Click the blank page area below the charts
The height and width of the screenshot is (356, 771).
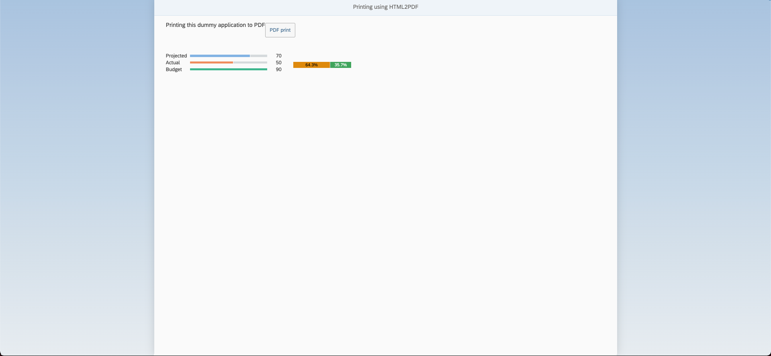(386, 201)
